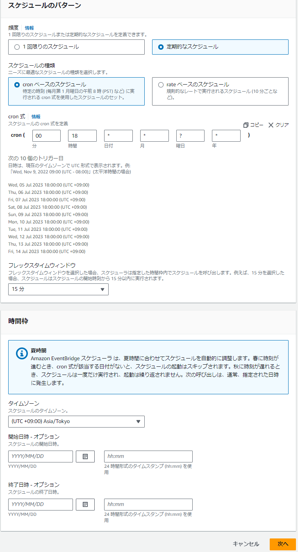Image resolution: width=298 pixels, height=552 pixels.
Task: Open the calendar picker for 開始日時
Action: (85, 456)
